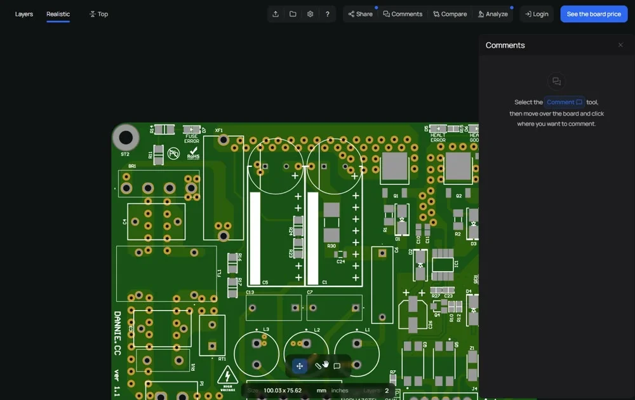Select the comment bubble tool in bottom toolbar

[x=337, y=366]
